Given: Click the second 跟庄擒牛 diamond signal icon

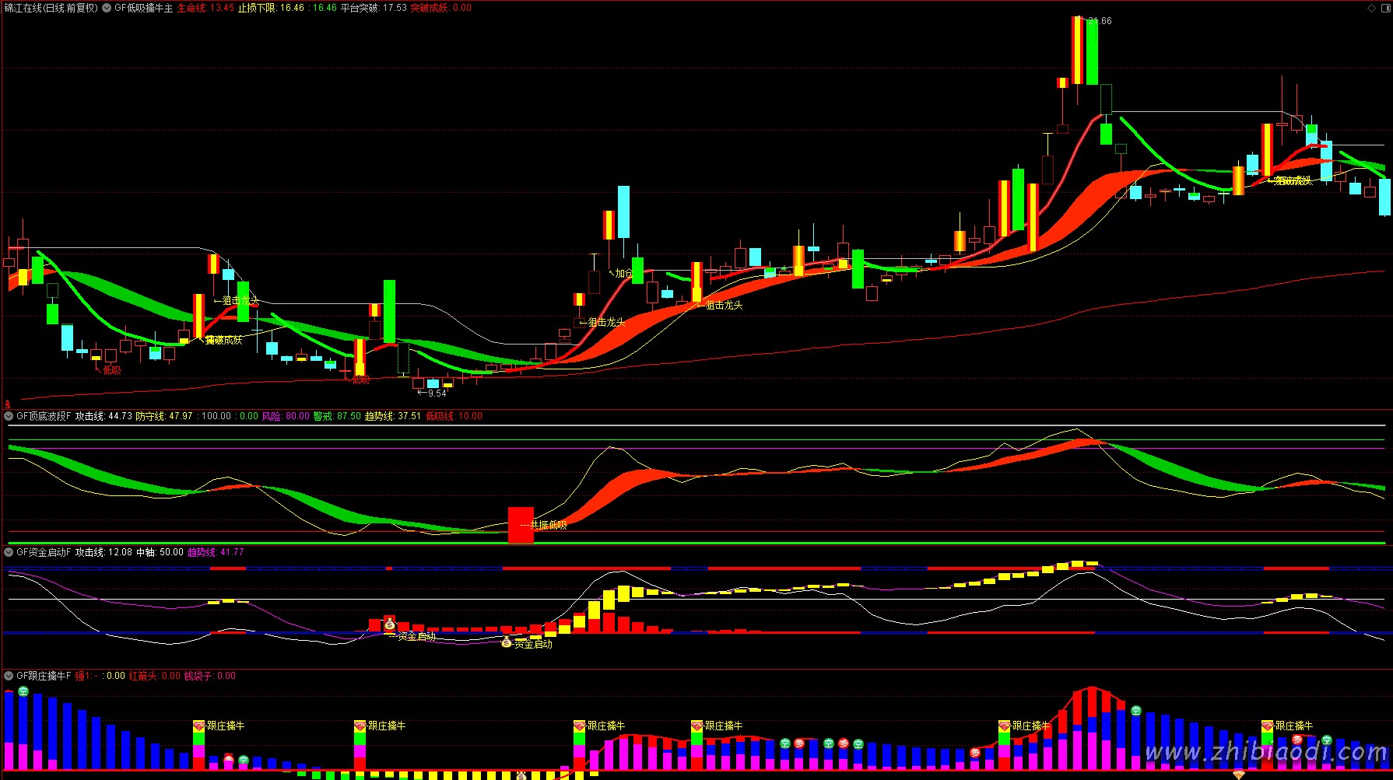Looking at the screenshot, I should pyautogui.click(x=360, y=726).
